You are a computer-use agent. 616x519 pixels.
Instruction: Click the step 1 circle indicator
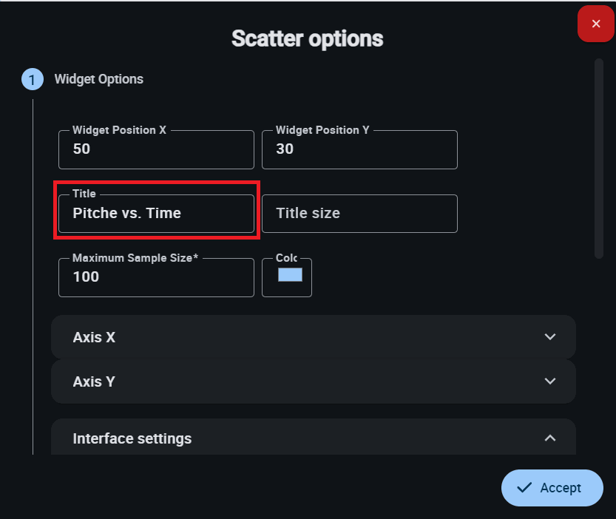32,79
